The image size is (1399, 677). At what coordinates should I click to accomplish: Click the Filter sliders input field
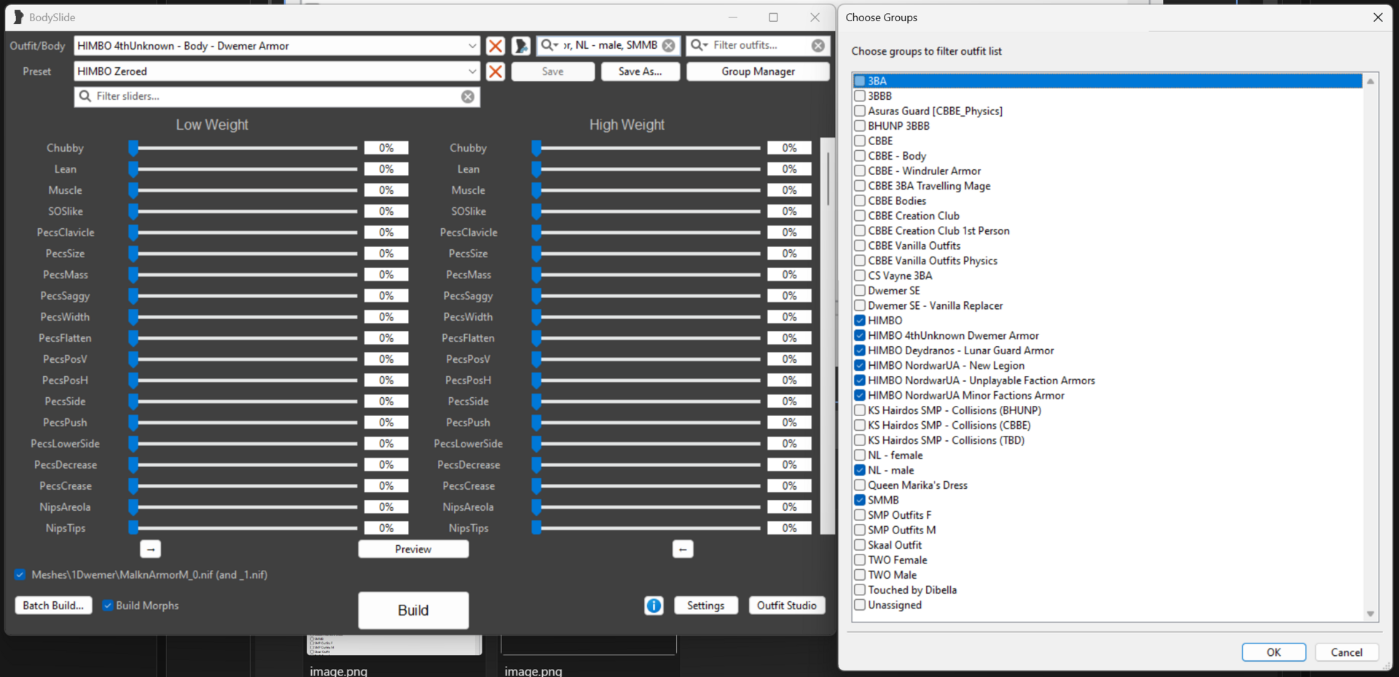click(x=277, y=96)
